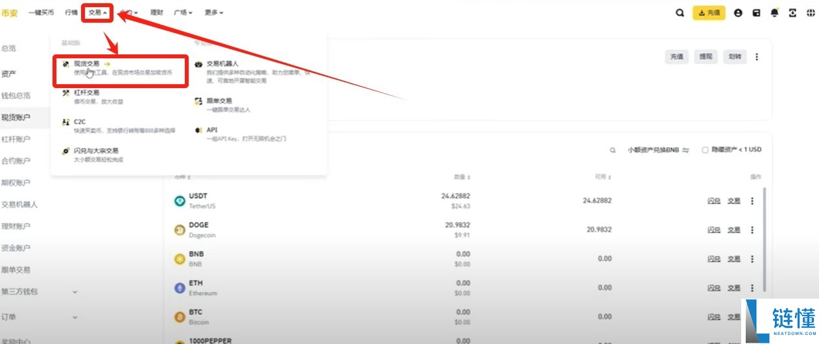Select C2C from the trade menu
This screenshot has height=344, width=819.
coord(80,122)
